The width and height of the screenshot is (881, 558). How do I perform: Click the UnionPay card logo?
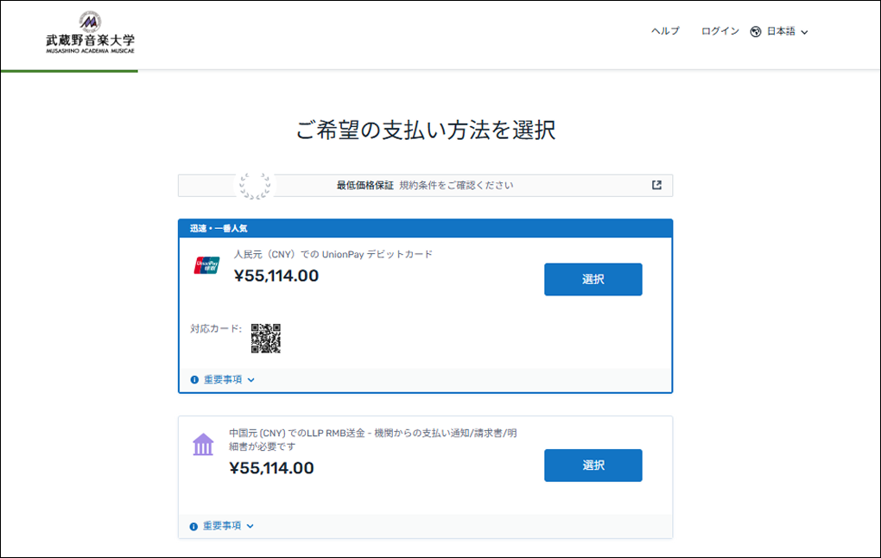(x=206, y=265)
